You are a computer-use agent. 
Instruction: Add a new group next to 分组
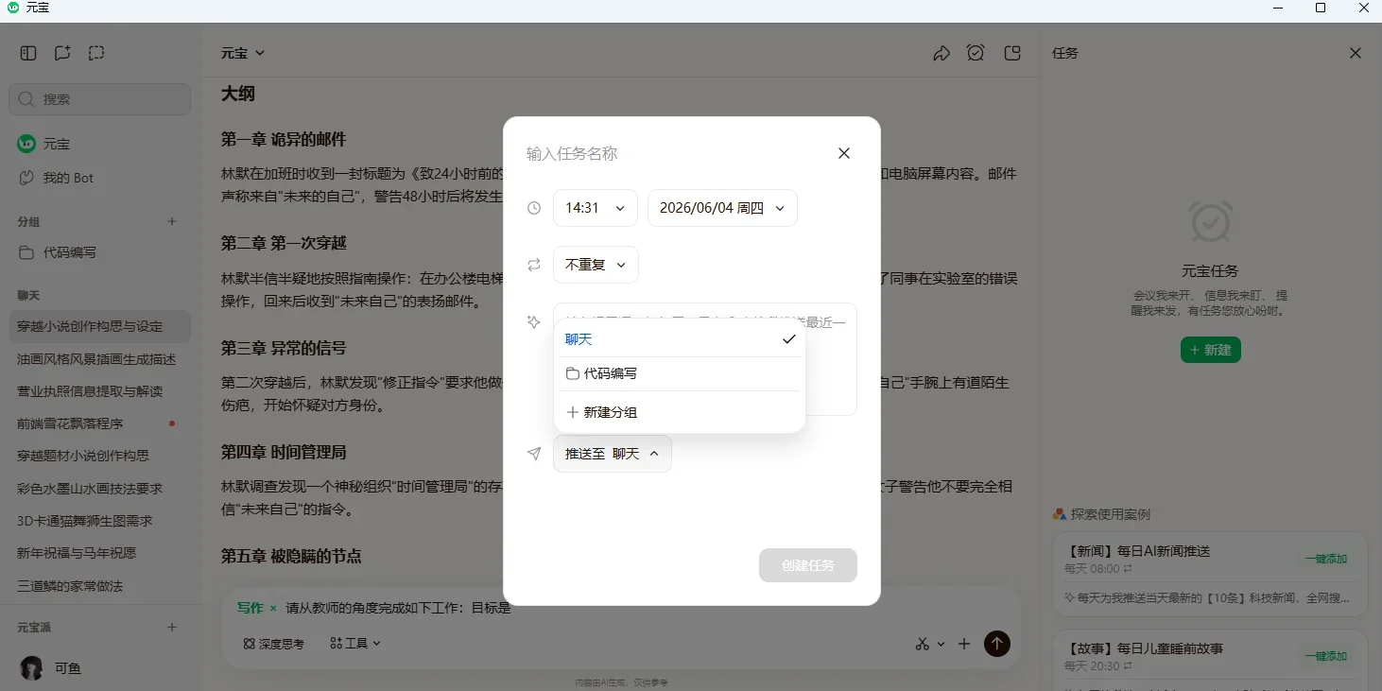pyautogui.click(x=172, y=221)
